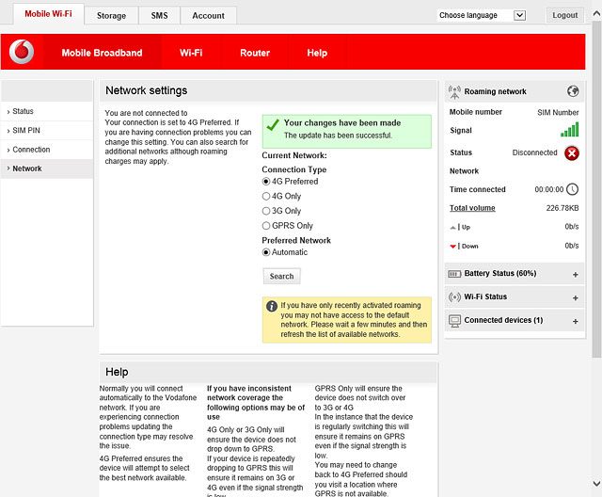Click the 'Your changes have been made' message
This screenshot has width=602, height=497.
pos(342,123)
